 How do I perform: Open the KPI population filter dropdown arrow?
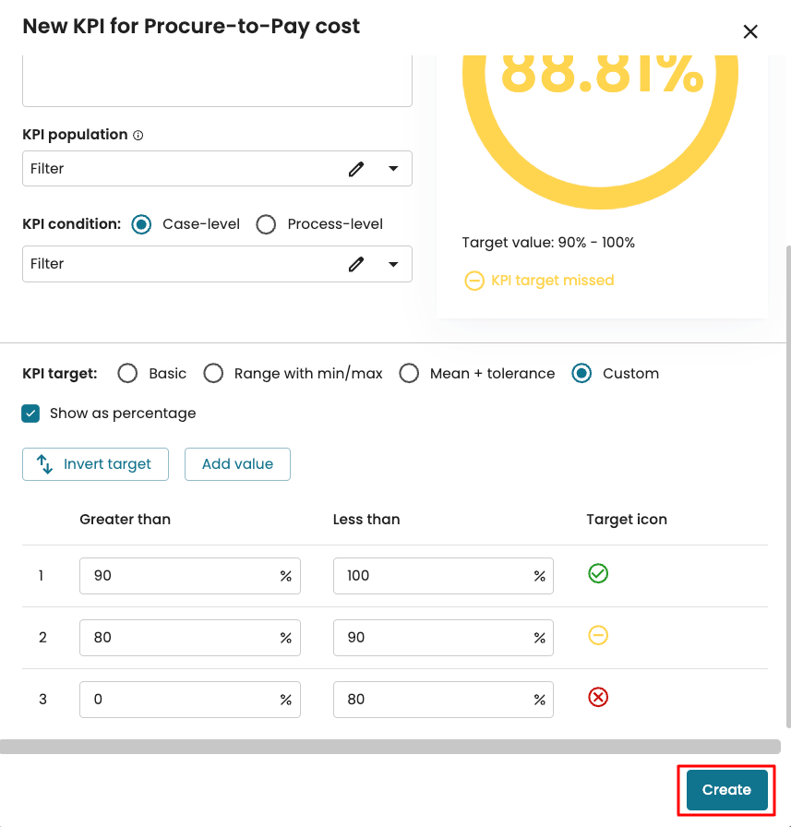click(394, 169)
